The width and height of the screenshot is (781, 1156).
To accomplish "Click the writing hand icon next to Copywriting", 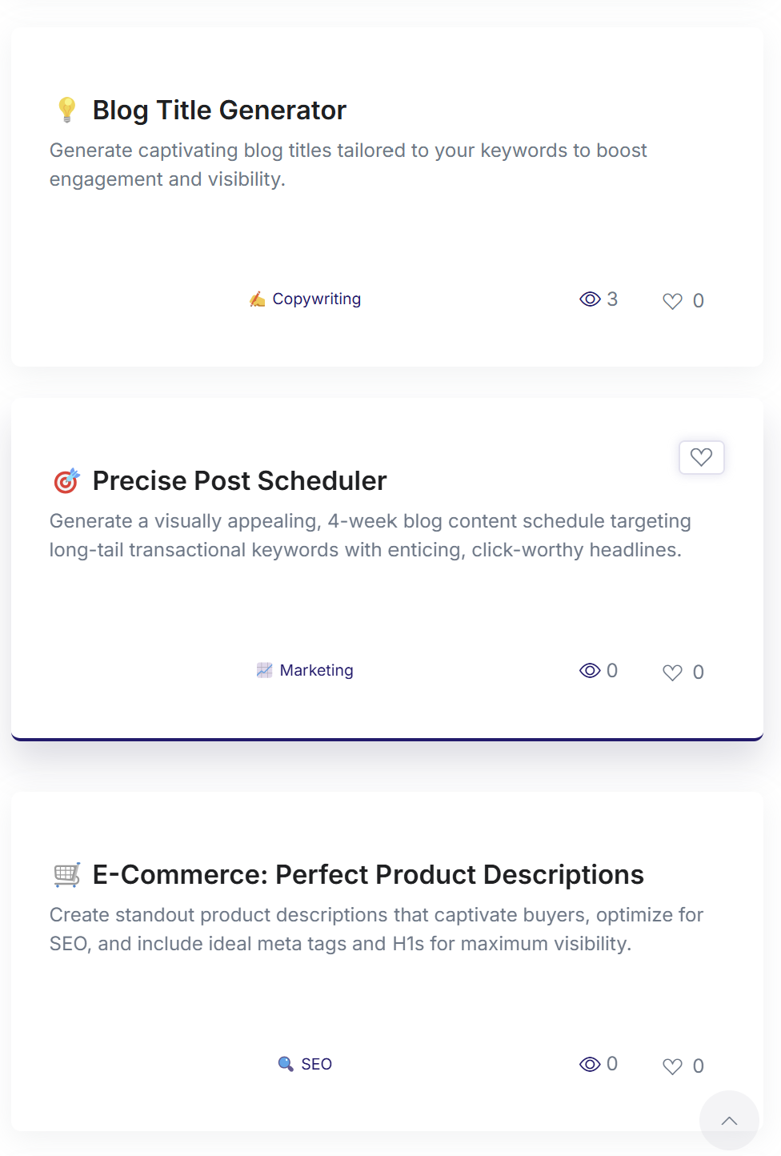I will coord(257,299).
